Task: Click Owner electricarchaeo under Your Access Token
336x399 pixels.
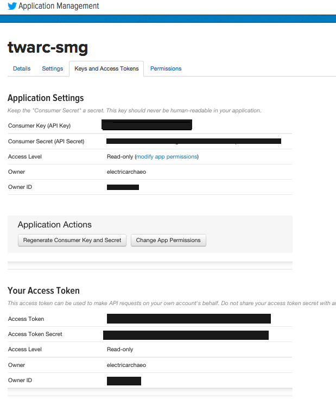Action: coord(126,365)
